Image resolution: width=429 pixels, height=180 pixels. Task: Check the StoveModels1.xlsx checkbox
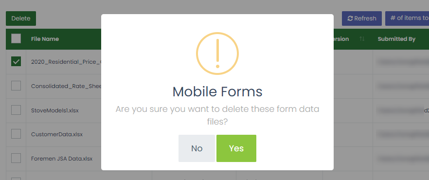16,110
